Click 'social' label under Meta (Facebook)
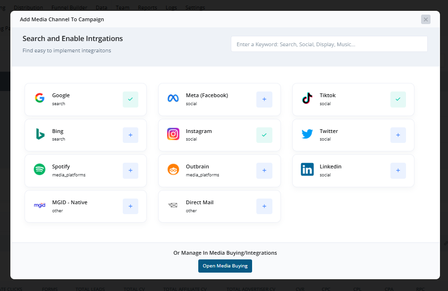 pyautogui.click(x=192, y=104)
